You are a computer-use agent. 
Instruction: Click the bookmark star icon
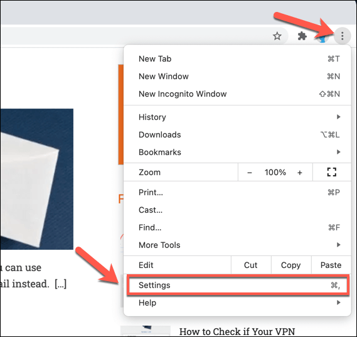tap(277, 36)
